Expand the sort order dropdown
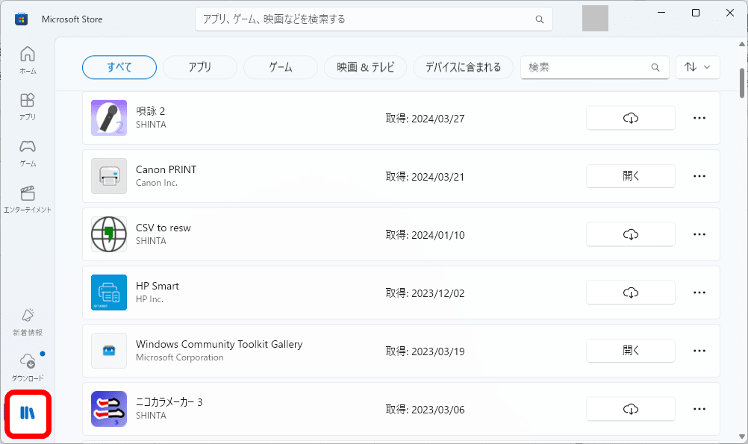 pos(697,67)
